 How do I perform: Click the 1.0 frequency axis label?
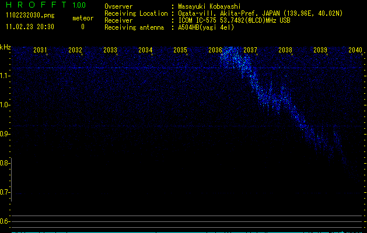(4, 105)
